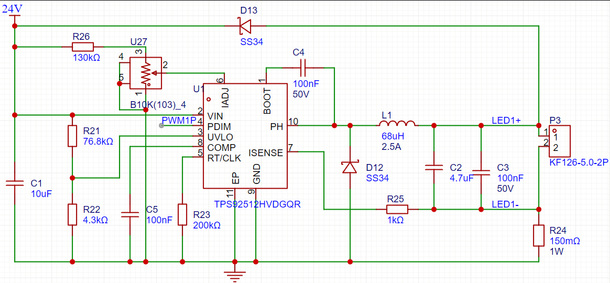Select the L1 inductor symbol
Image resolution: width=610 pixels, height=283 pixels.
point(397,123)
